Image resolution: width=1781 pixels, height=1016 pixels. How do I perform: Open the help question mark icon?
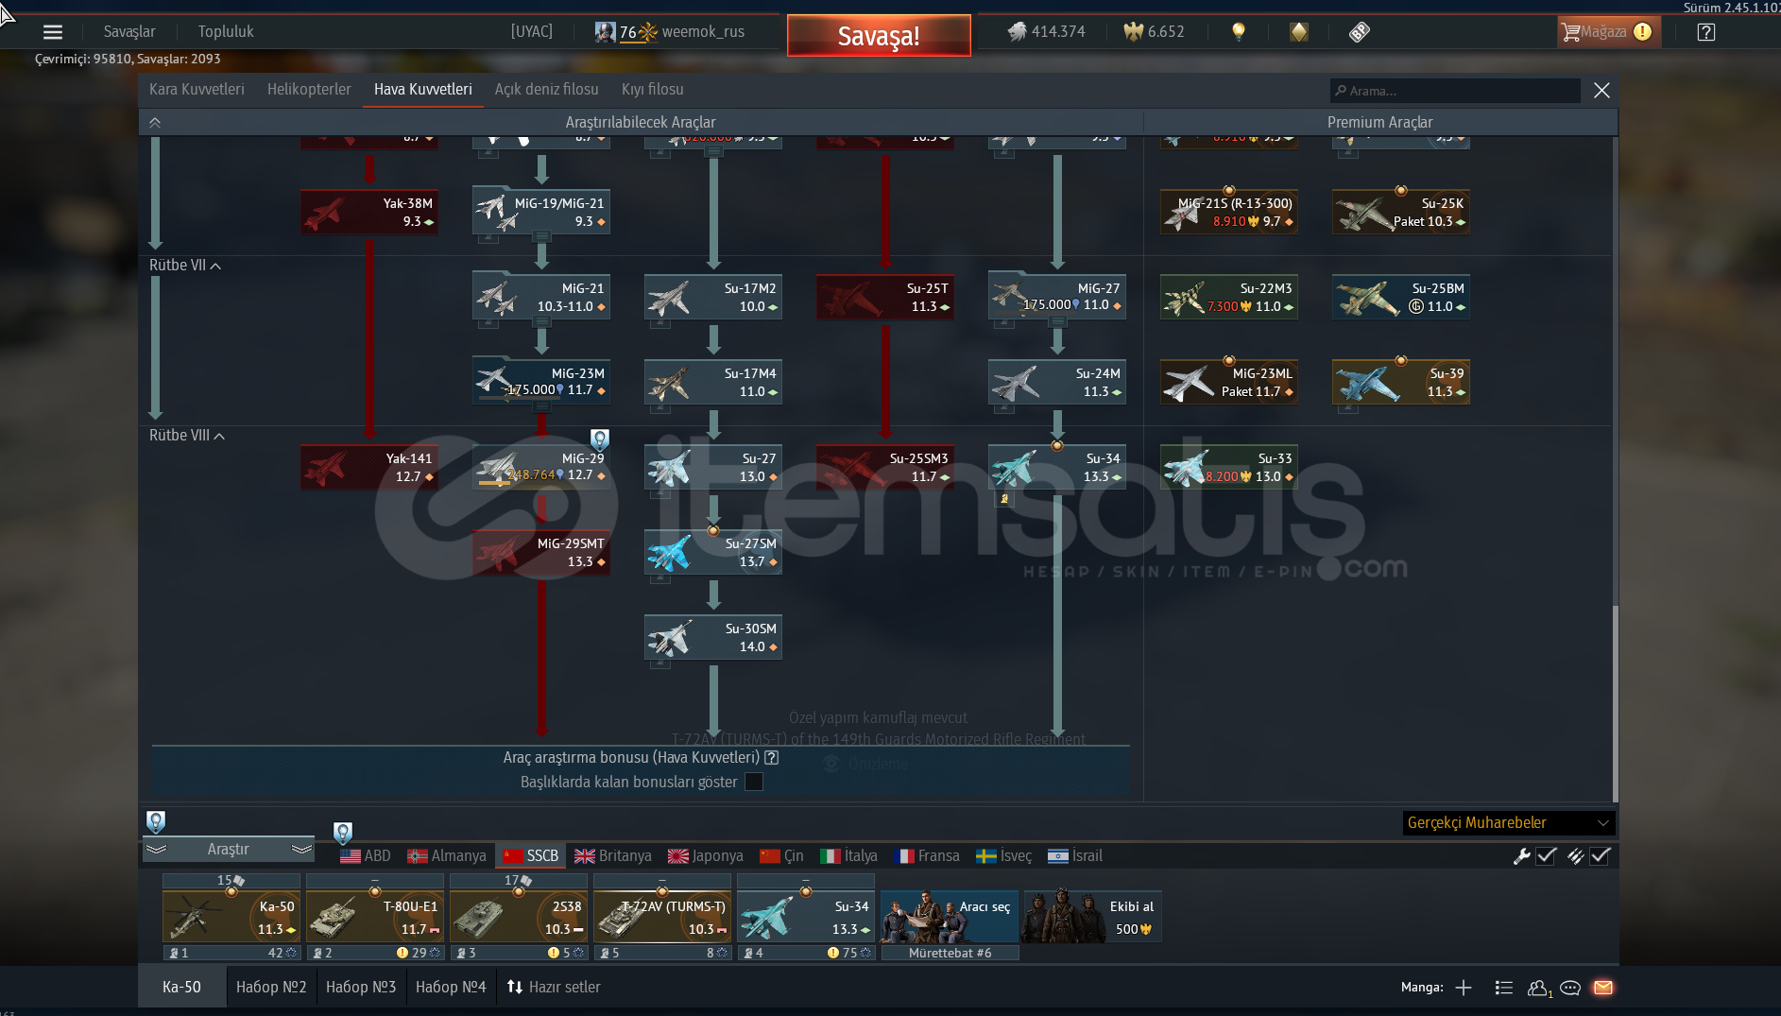pos(1705,32)
